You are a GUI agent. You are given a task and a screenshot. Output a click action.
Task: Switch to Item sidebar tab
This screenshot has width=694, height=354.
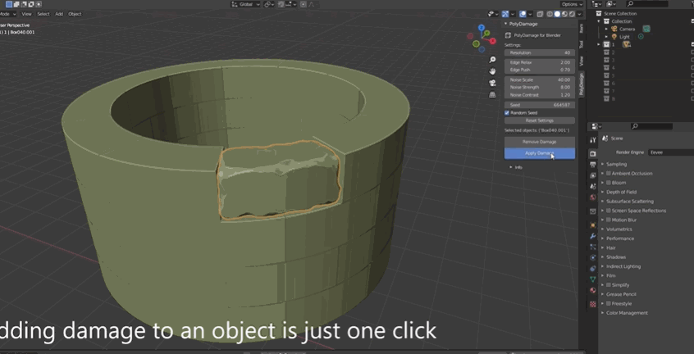(x=582, y=29)
